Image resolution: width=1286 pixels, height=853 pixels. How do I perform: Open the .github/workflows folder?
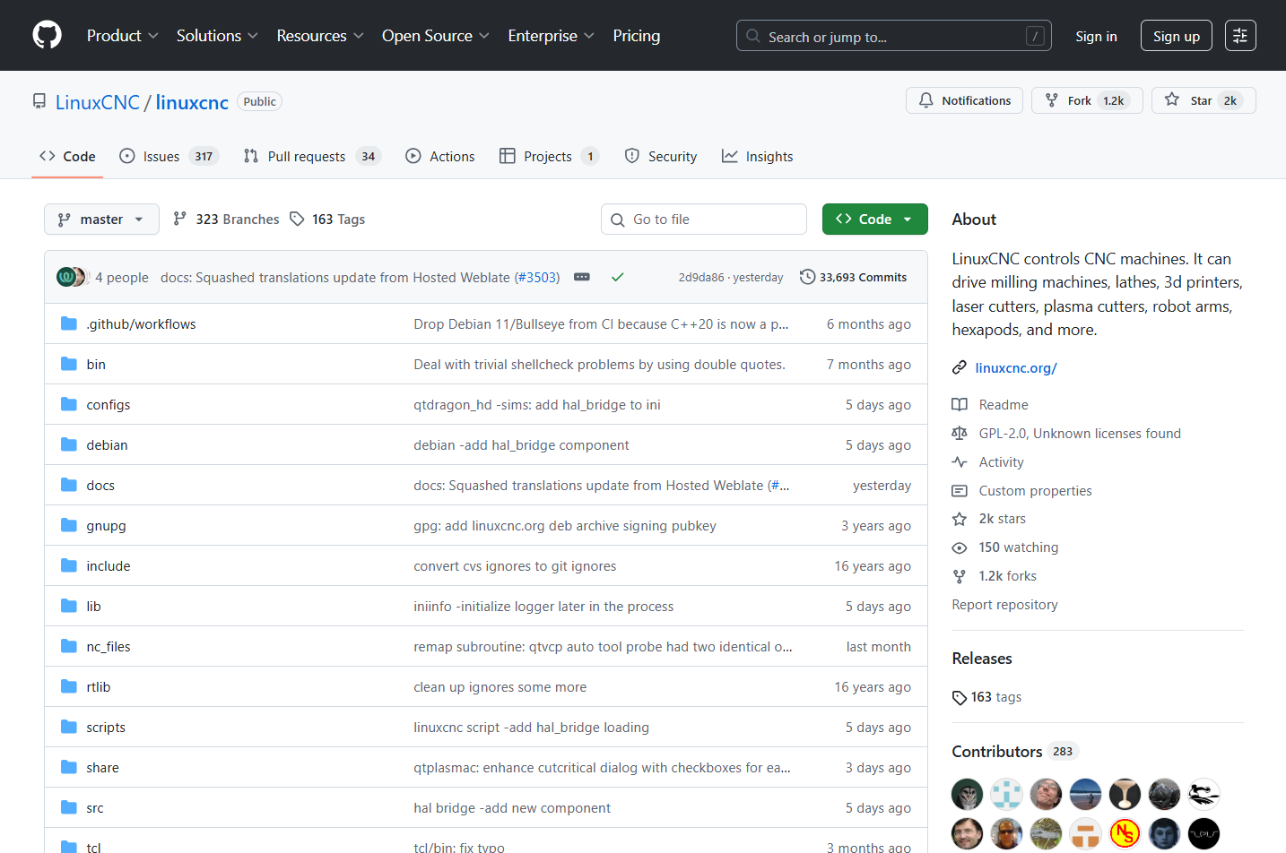pos(142,324)
